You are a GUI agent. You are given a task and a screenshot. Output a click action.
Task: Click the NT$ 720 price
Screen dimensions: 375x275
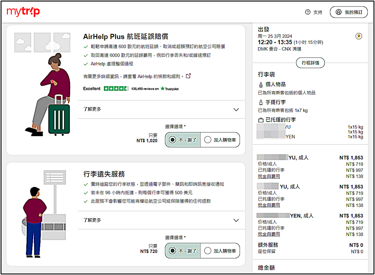pos(149,251)
